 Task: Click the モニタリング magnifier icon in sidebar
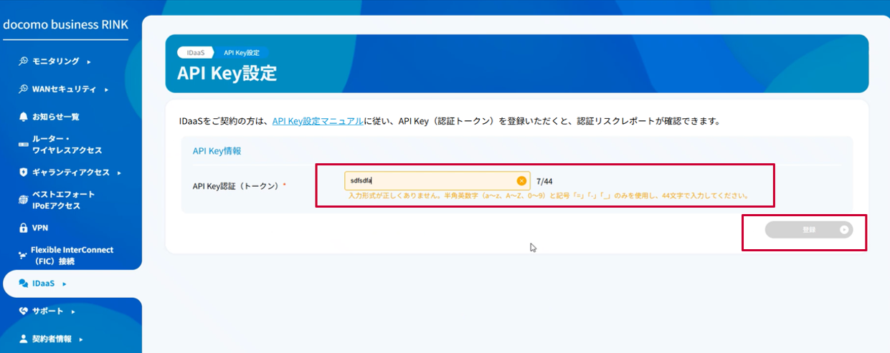click(24, 62)
